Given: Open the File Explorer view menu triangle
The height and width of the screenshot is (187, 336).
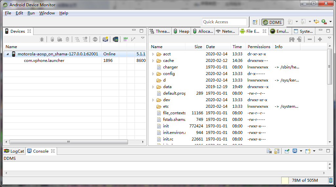Looking at the screenshot, I should (x=329, y=38).
